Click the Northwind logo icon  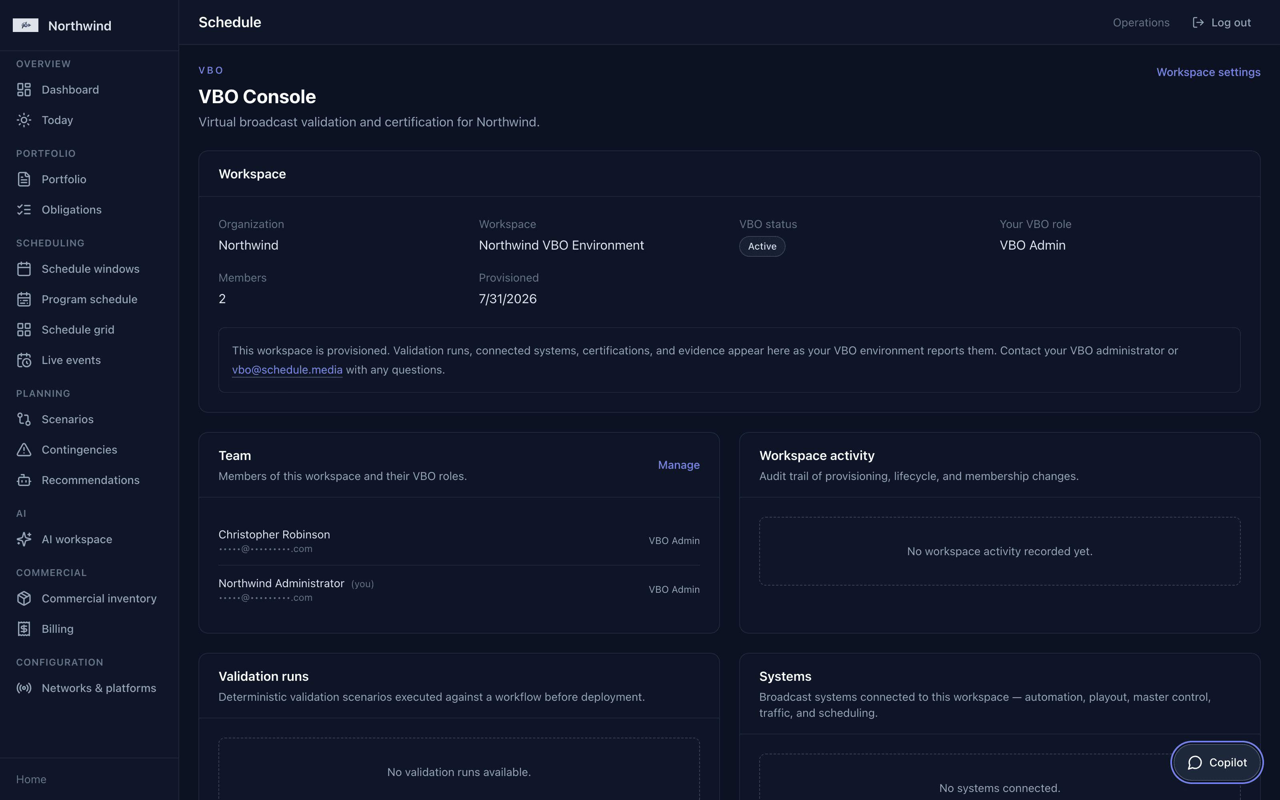(x=25, y=25)
